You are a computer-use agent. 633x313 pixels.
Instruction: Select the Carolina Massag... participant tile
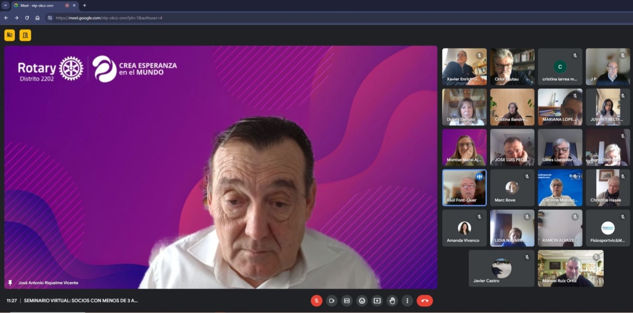pos(560,188)
